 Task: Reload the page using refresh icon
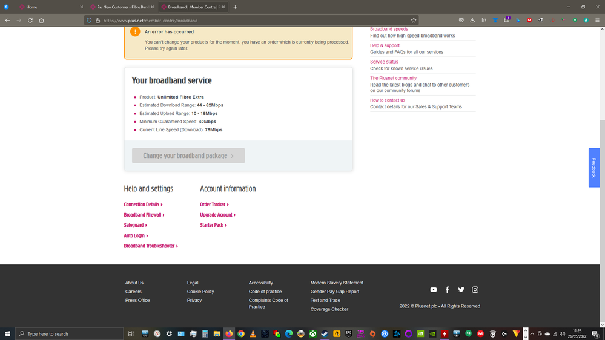point(30,21)
